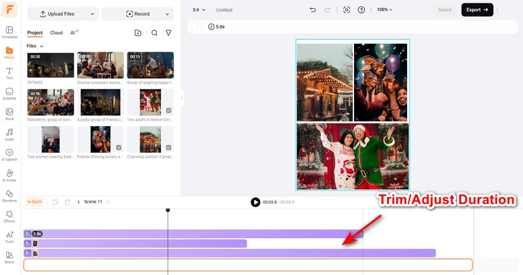Select the top 3.8s timeline layer bar
Viewport: 523px width, 275px height.
[x=193, y=234]
